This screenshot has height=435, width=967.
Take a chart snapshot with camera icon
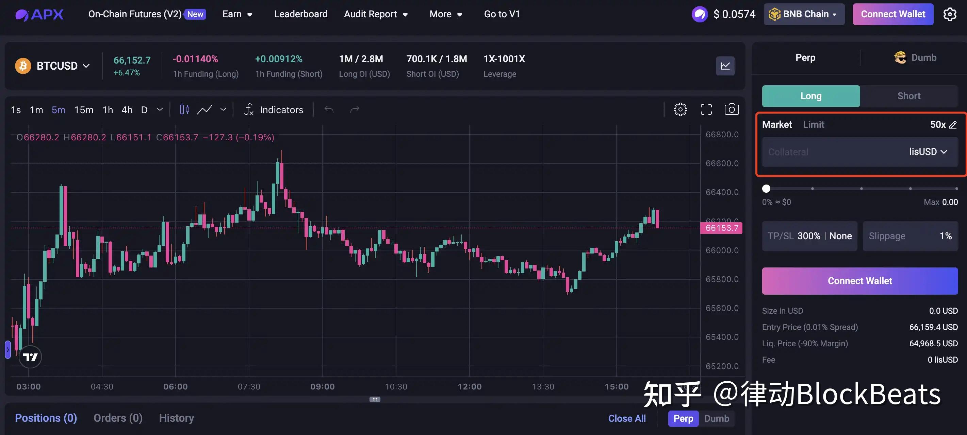tap(732, 109)
